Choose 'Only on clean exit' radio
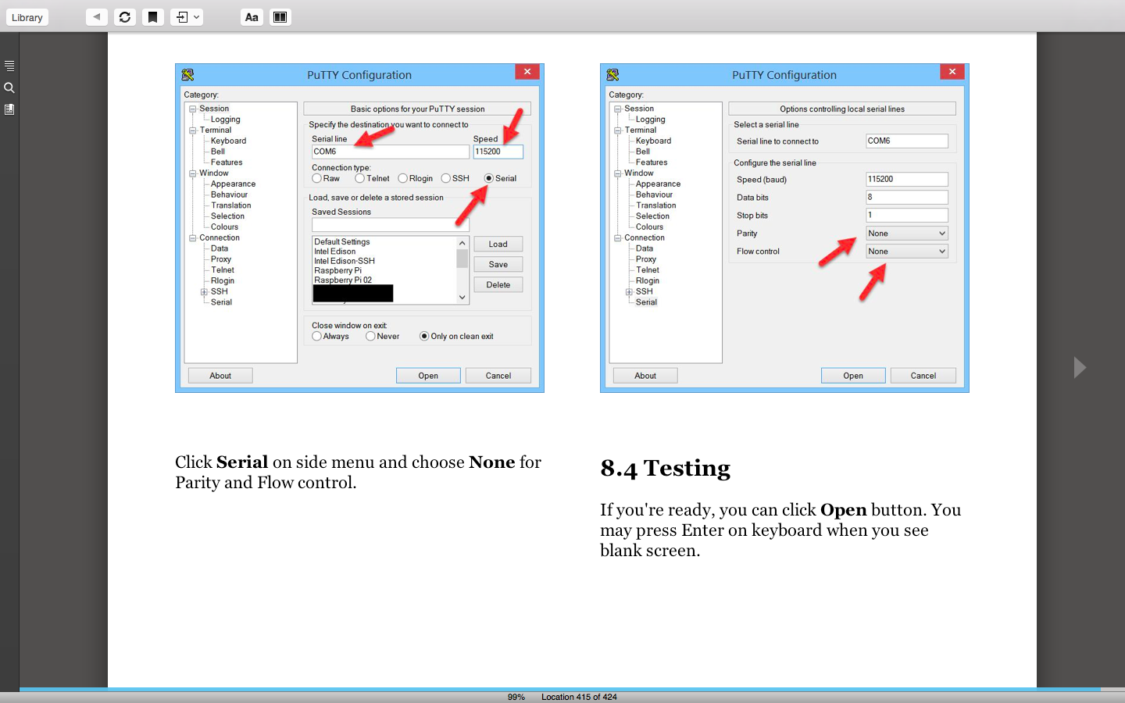This screenshot has height=703, width=1125. point(424,336)
